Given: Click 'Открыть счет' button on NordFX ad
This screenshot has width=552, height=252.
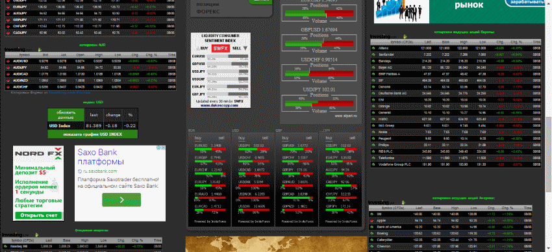Looking at the screenshot, I should coord(38,216).
